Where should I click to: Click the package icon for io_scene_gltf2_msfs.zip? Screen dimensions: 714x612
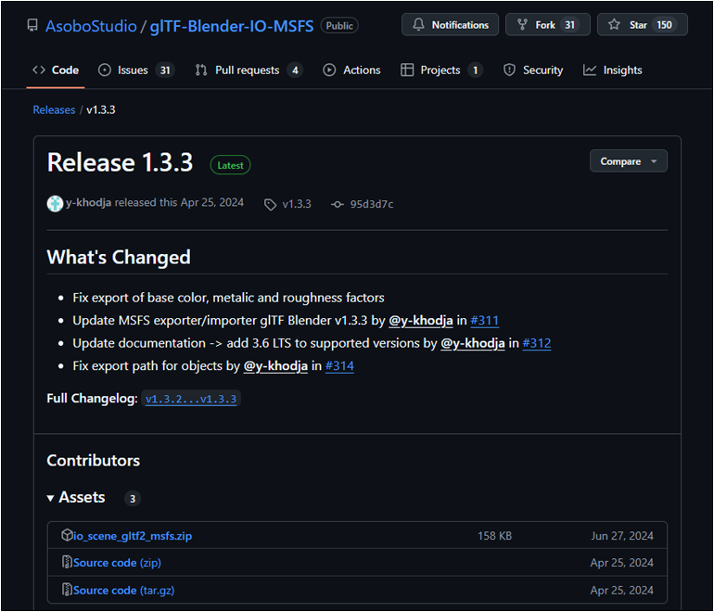(x=67, y=535)
